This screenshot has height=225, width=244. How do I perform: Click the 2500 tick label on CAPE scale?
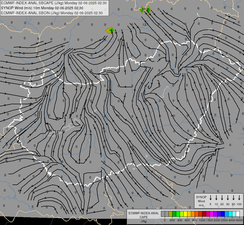[x=225, y=220]
